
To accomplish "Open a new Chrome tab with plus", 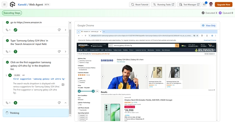I will [x=104, y=31].
